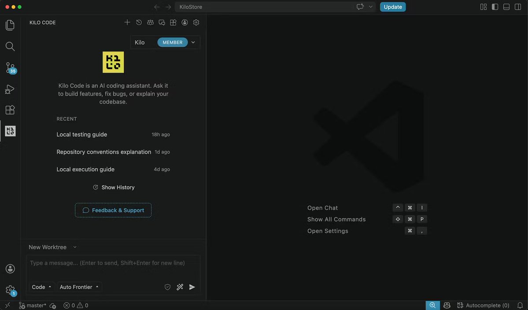Viewport: 528px width, 310px height.
Task: Open Kilo Code settings gear in panel header
Action: (x=196, y=22)
